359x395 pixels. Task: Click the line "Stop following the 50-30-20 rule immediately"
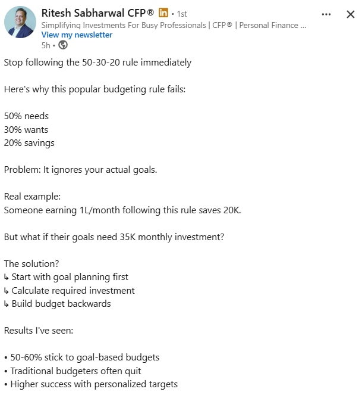(x=97, y=62)
